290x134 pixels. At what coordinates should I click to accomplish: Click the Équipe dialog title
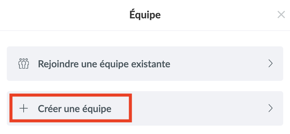click(x=145, y=14)
